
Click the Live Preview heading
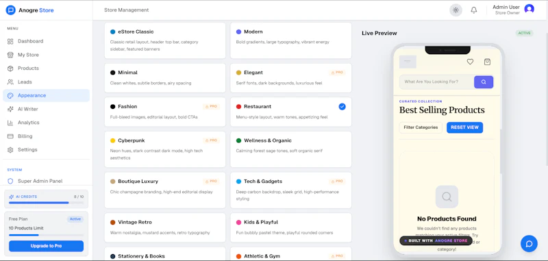379,33
